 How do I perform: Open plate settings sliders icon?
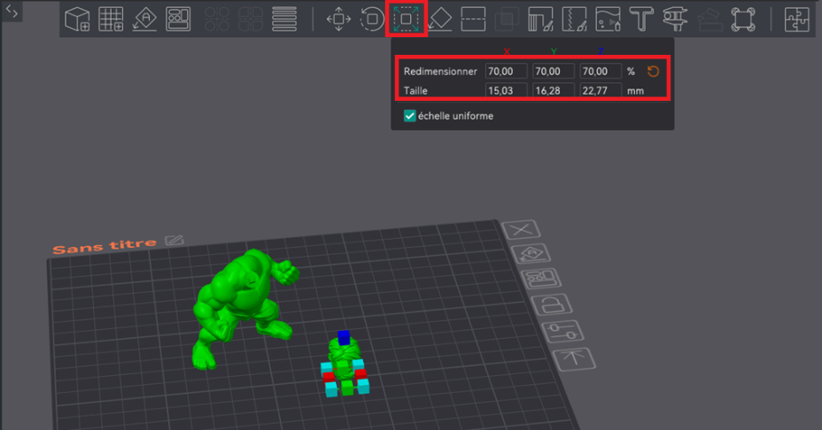pos(562,332)
